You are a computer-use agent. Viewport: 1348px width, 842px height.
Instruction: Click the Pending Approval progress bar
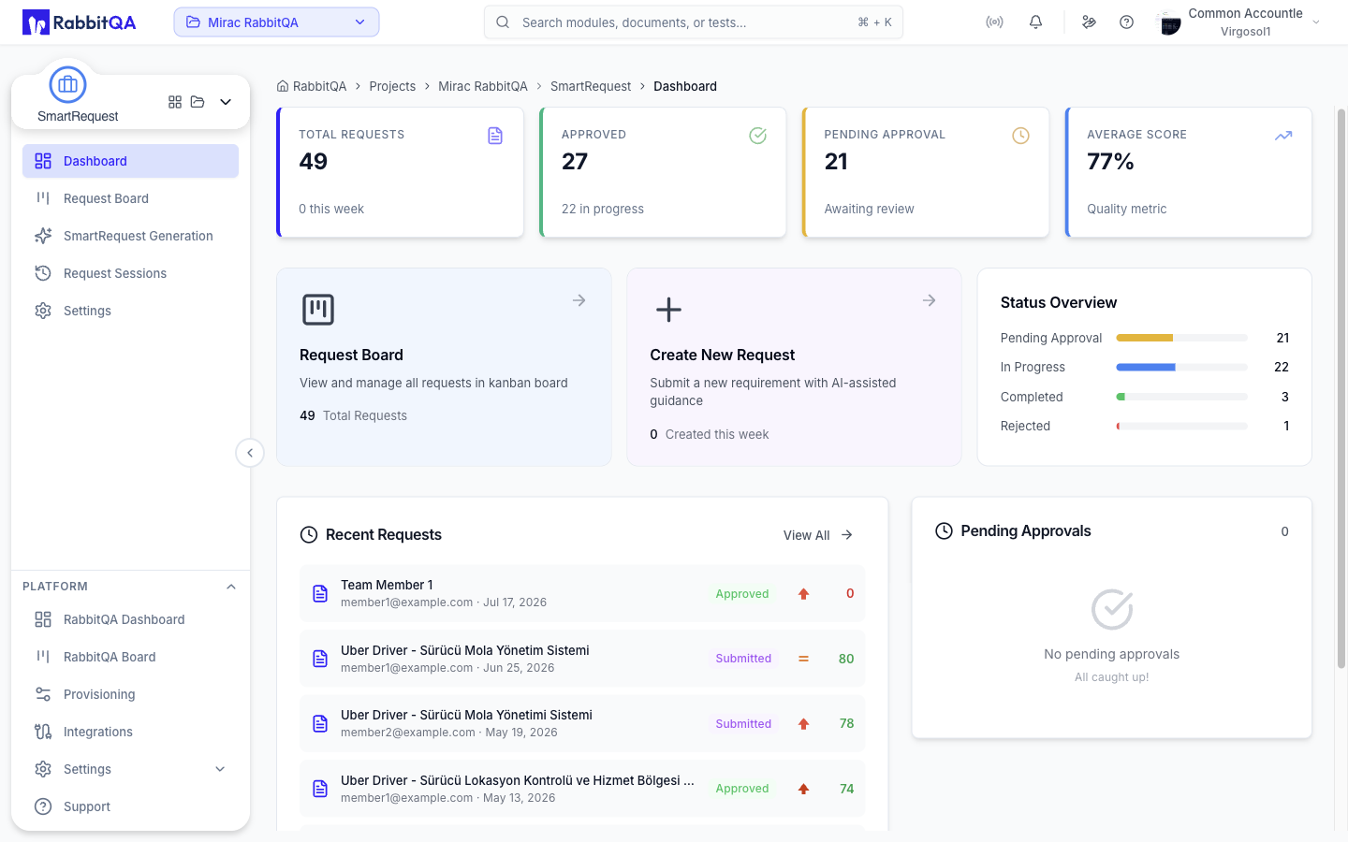tap(1181, 338)
